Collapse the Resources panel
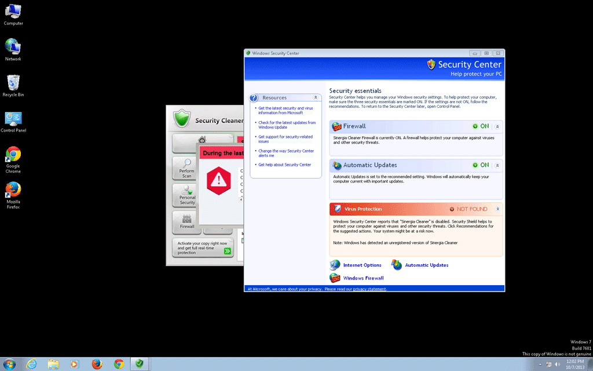The width and height of the screenshot is (593, 371). (316, 98)
